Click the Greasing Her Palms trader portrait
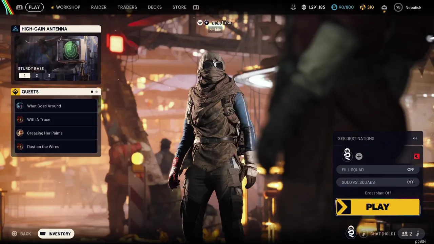The height and width of the screenshot is (244, 434). 20,133
